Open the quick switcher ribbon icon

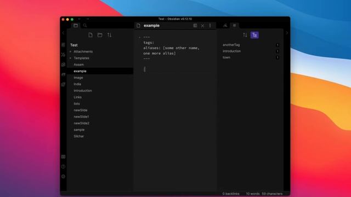pyautogui.click(x=64, y=45)
